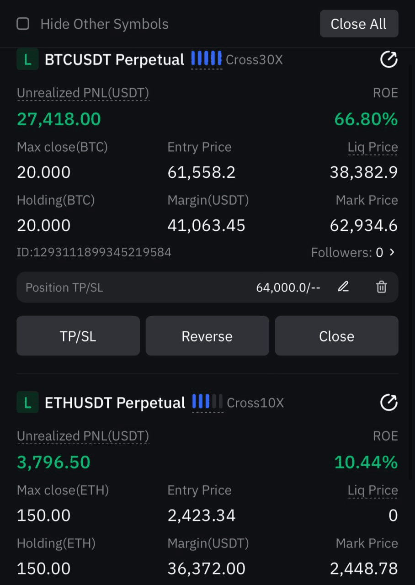Viewport: 415px width, 585px height.
Task: Tap the BTCUSDT long 'L' badge
Action: click(x=27, y=59)
